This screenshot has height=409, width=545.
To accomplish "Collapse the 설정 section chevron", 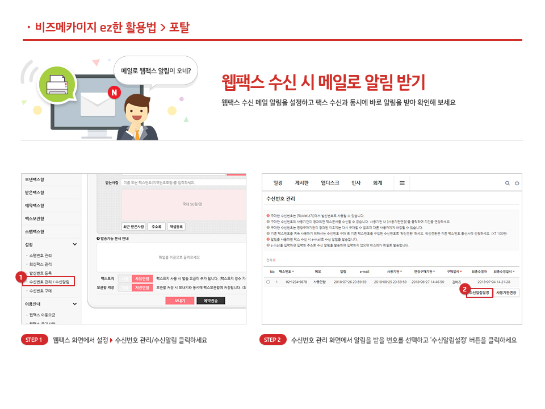I will coord(75,244).
